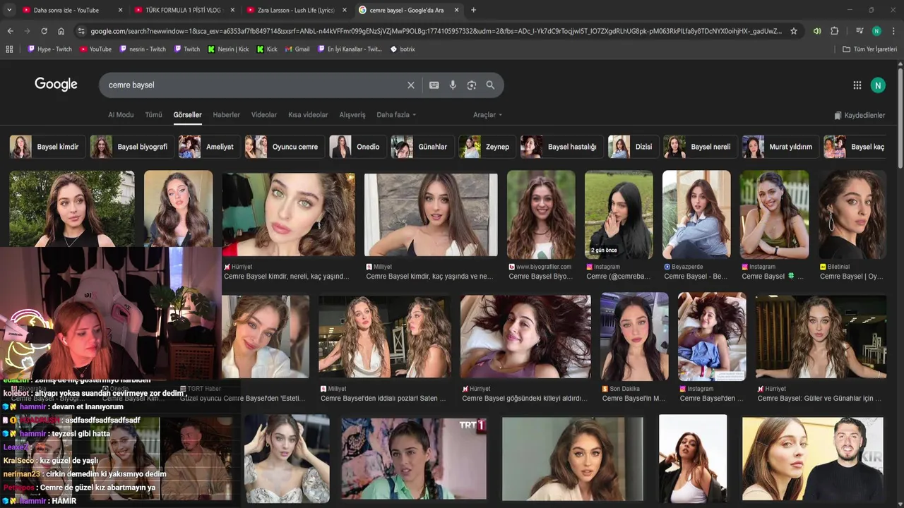Screen dimensions: 904x508
Task: Open the bookmarks apps grid icon
Action: (x=9, y=49)
